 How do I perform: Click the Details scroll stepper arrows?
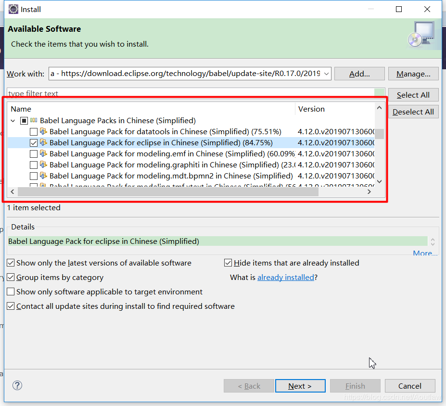433,241
